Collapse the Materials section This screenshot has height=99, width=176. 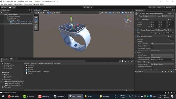(x=136, y=39)
